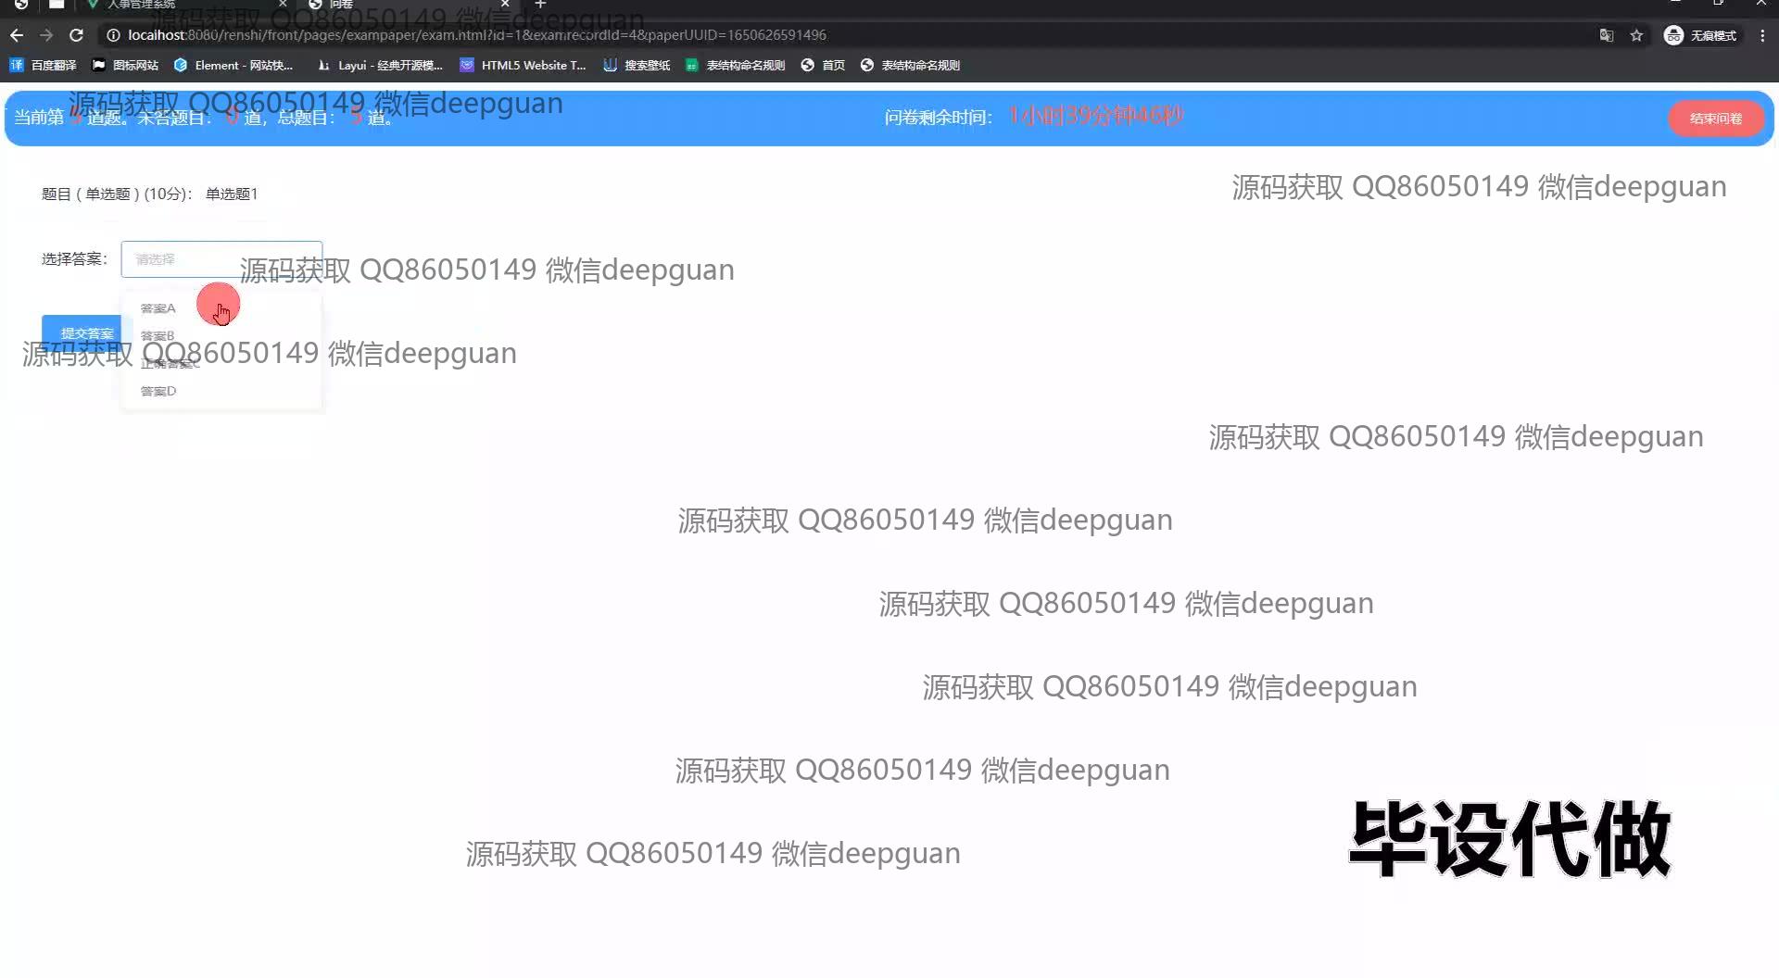This screenshot has height=978, width=1779.
Task: Close the 人事管理系统 tab
Action: 283,5
